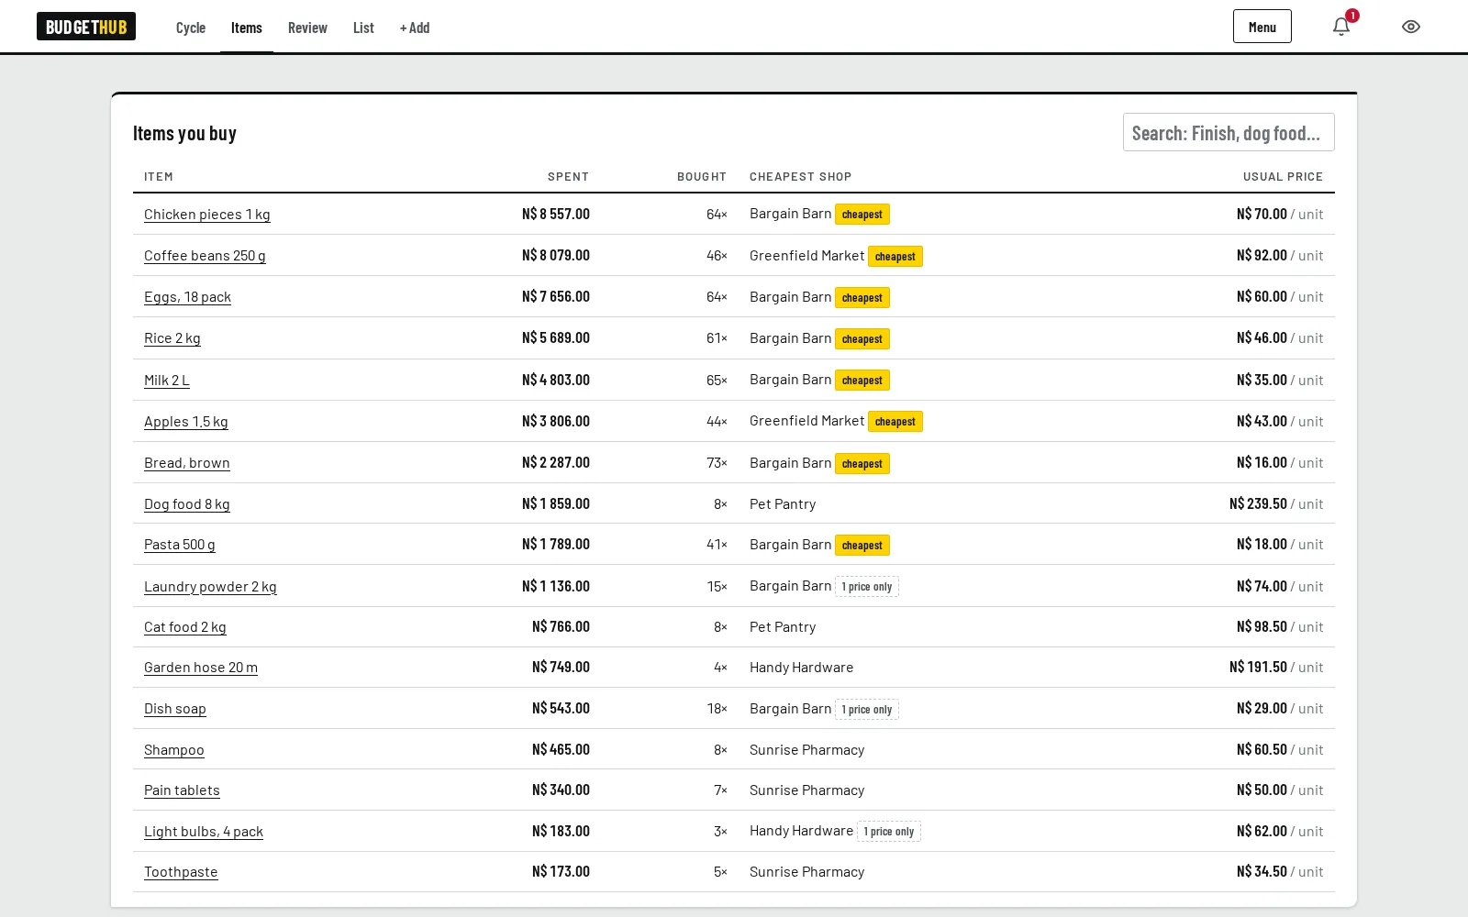Image resolution: width=1468 pixels, height=917 pixels.
Task: Click the Bought column header
Action: (702, 177)
